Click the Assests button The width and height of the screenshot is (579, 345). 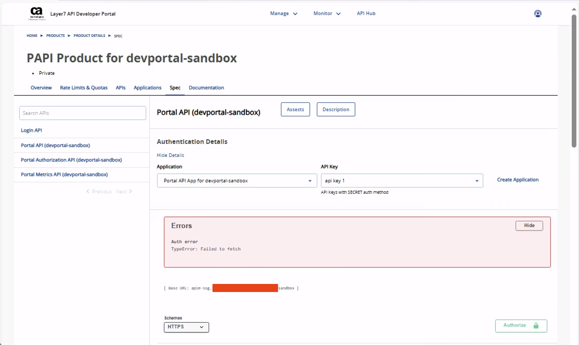point(295,109)
